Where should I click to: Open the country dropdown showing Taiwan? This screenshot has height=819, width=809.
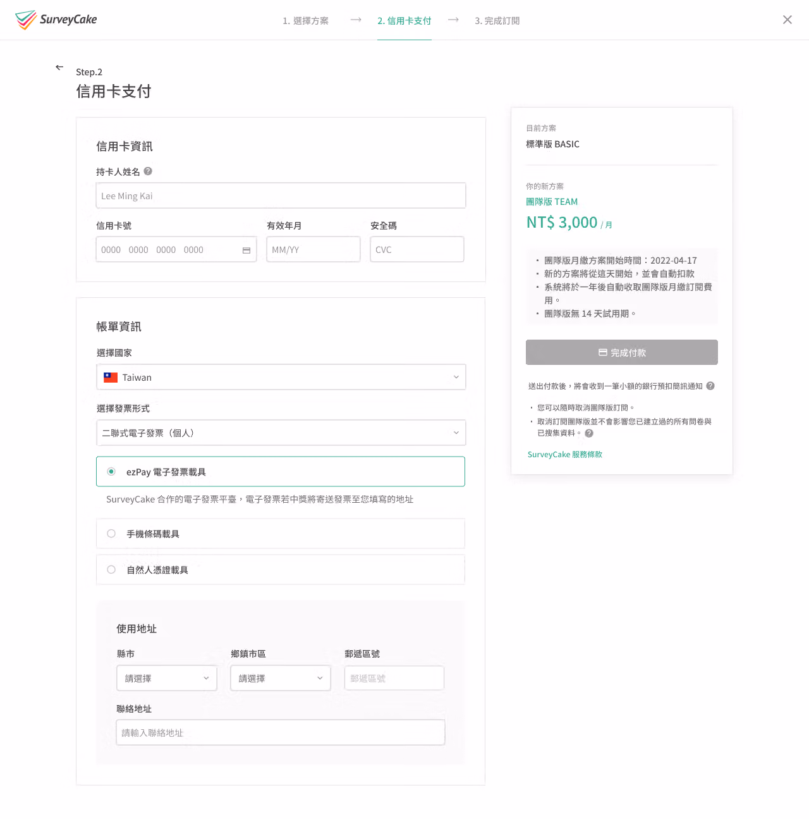pos(281,377)
